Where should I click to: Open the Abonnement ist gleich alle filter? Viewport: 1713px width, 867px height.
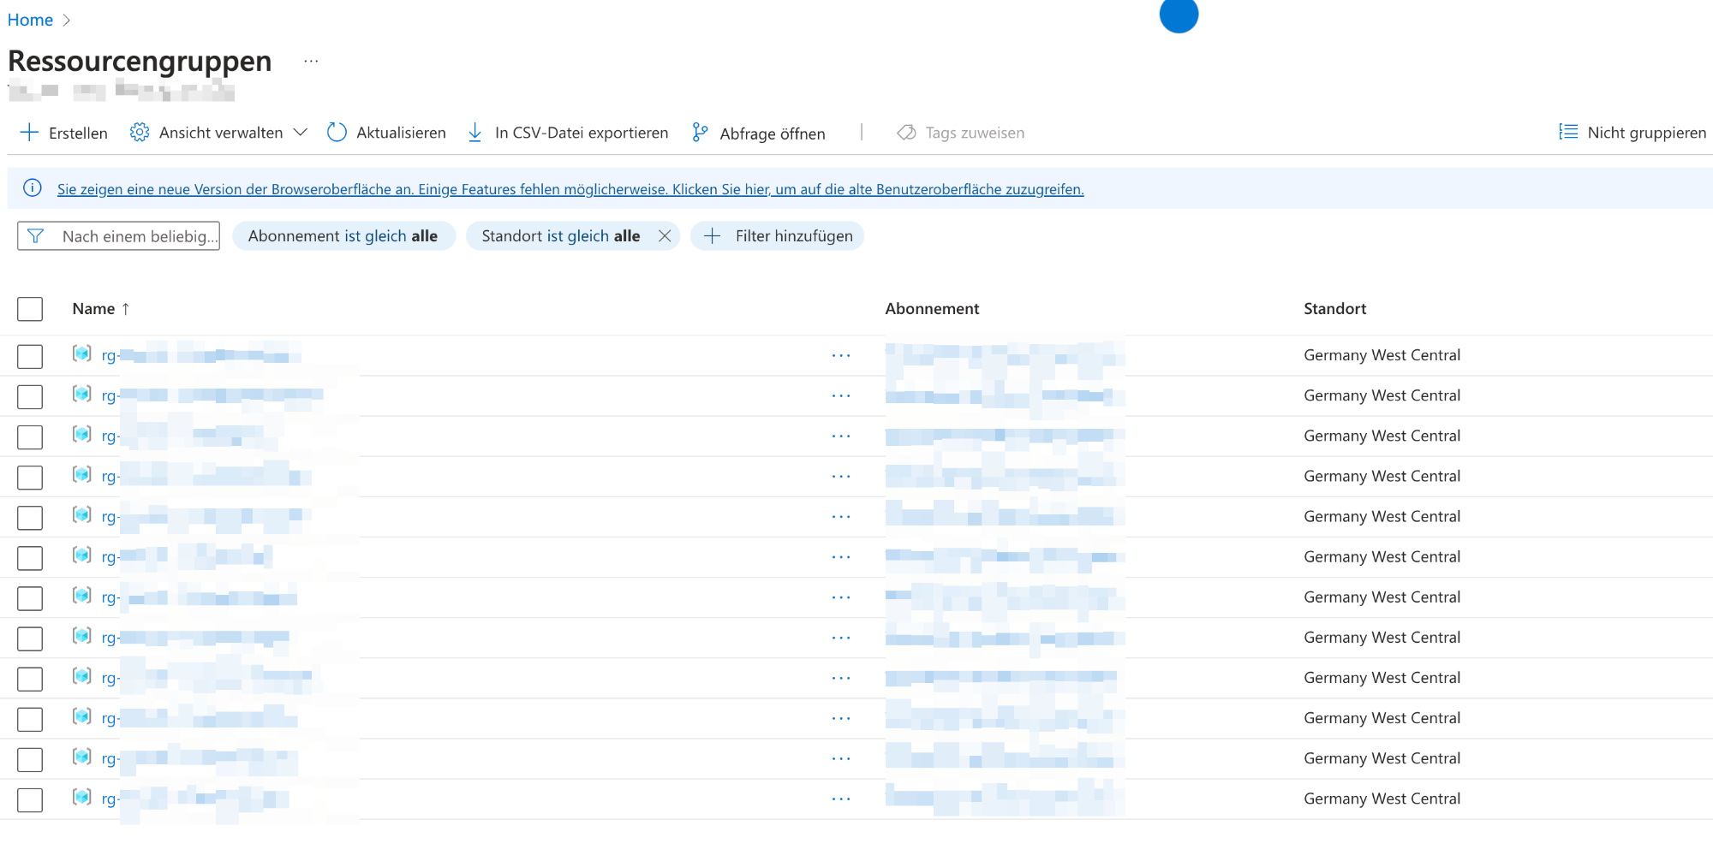343,236
